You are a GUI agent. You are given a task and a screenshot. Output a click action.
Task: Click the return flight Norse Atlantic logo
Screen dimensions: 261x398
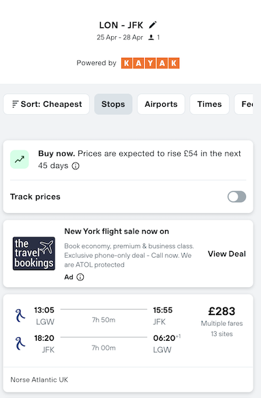coord(20,344)
